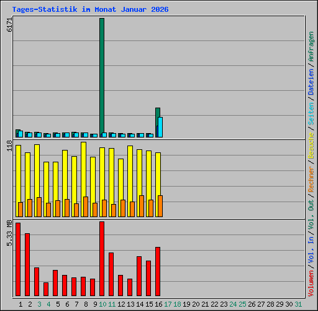Click the red Volumen bar for day 4

(46, 289)
